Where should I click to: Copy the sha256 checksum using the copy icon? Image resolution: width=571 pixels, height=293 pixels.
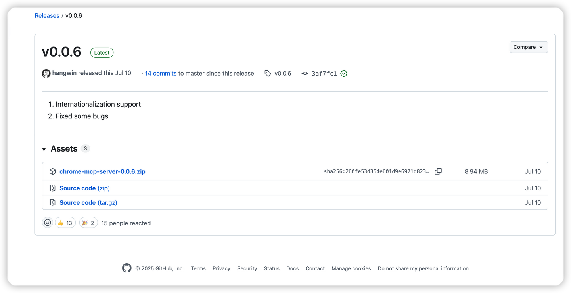[438, 171]
